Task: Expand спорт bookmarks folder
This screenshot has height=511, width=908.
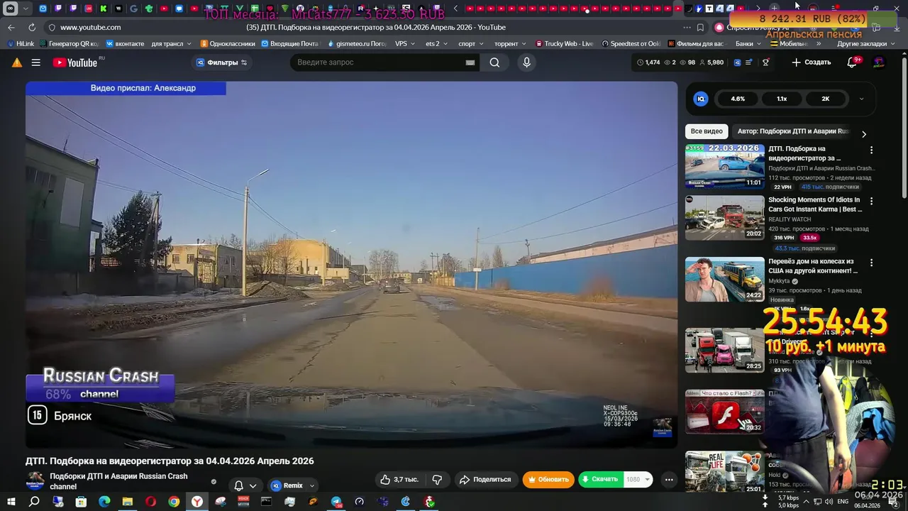Action: [x=471, y=43]
